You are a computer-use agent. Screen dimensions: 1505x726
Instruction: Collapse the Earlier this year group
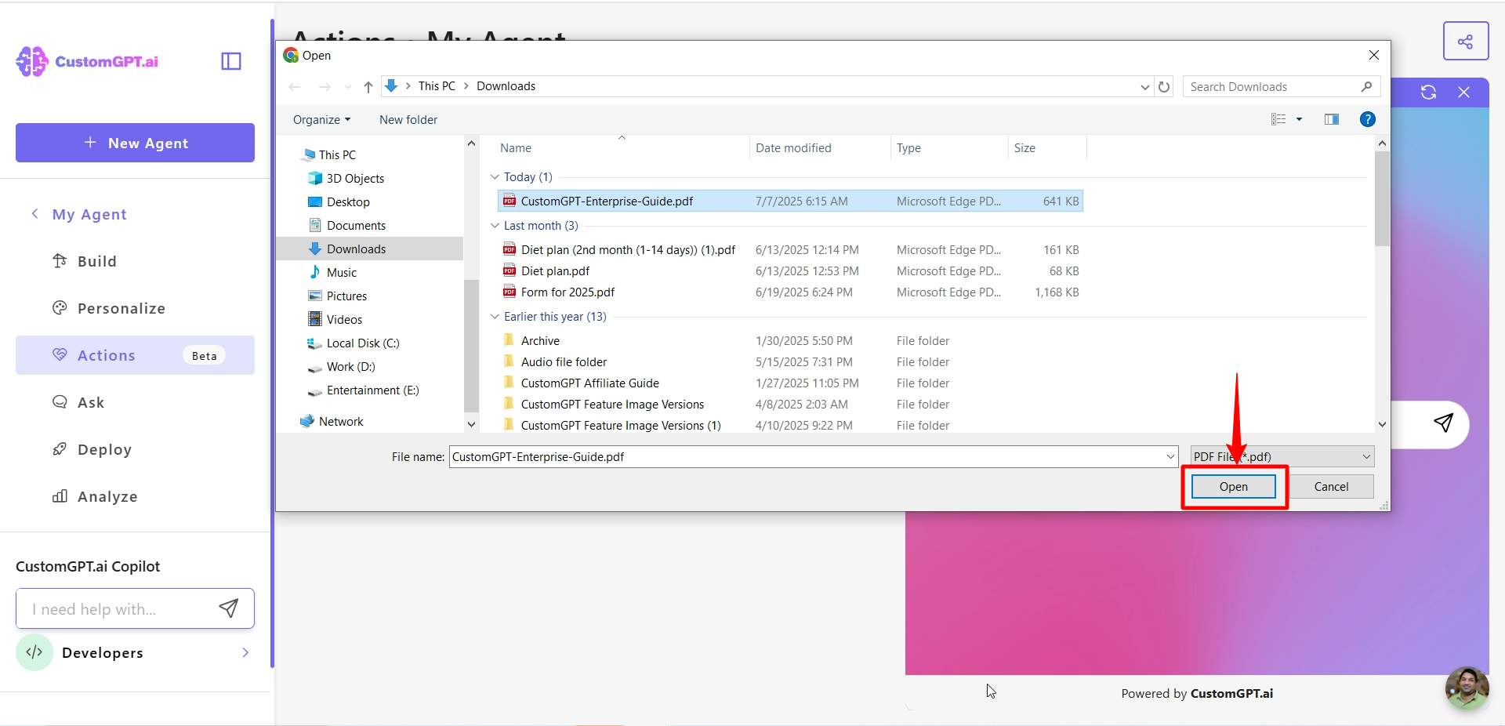[495, 317]
